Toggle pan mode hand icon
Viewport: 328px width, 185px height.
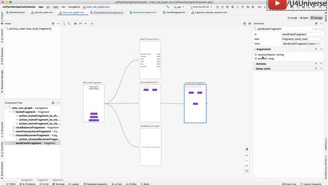pos(247,149)
